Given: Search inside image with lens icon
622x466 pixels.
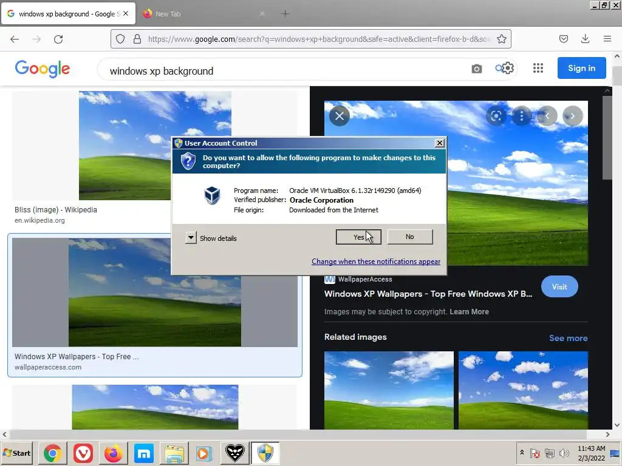Looking at the screenshot, I should [x=496, y=116].
